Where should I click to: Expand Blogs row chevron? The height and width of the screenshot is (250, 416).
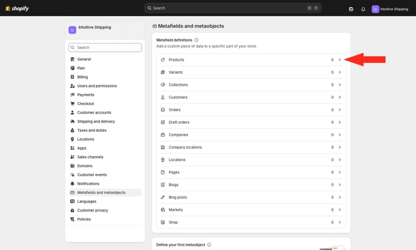pos(340,185)
